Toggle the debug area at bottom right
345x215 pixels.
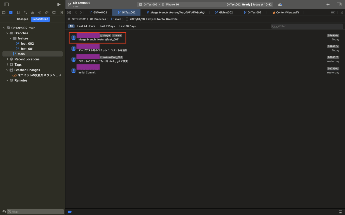pyautogui.click(x=340, y=212)
